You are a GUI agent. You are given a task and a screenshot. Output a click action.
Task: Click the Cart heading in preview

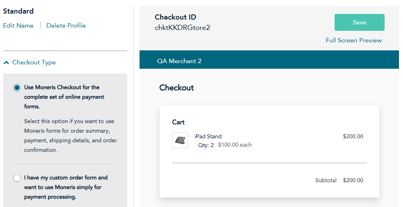click(178, 122)
